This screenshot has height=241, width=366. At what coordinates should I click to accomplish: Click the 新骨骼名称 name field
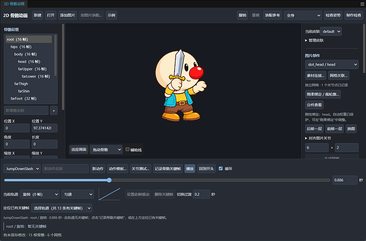click(26, 111)
